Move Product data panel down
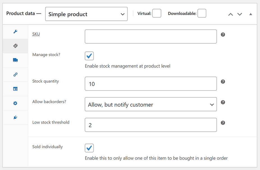The image size is (260, 170). 240,14
